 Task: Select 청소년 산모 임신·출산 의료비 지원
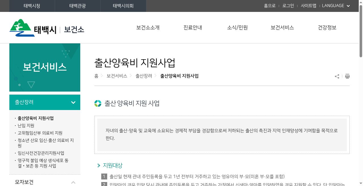coord(46,143)
